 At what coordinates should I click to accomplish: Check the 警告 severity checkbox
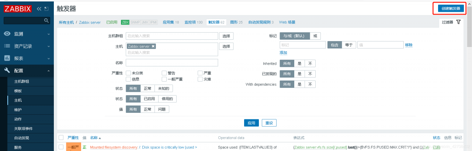click(164, 73)
